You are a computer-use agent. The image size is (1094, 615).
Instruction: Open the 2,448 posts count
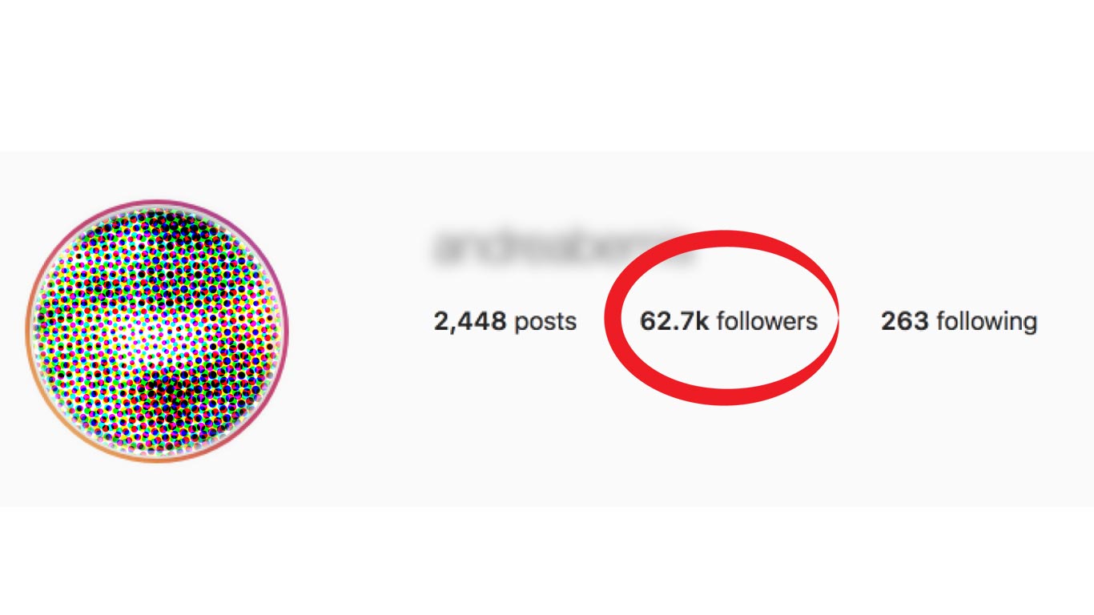[505, 322]
